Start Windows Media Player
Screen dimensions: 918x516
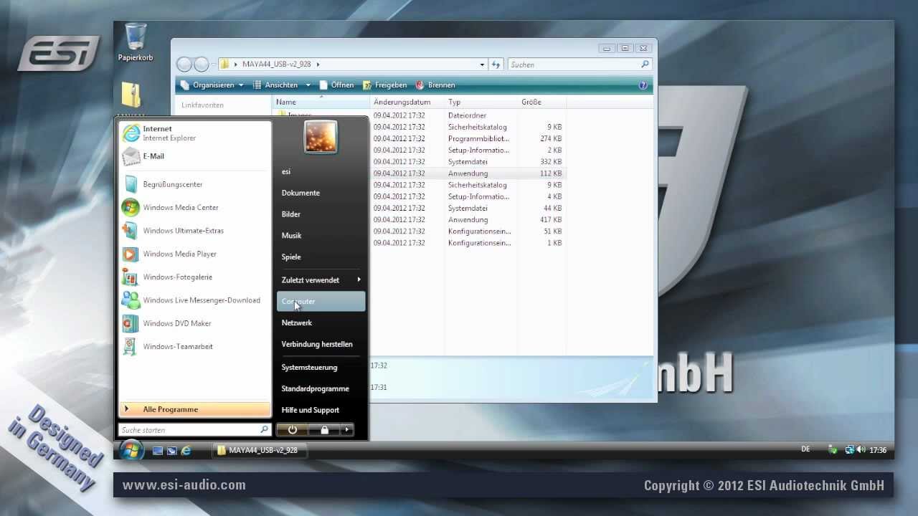pos(195,254)
